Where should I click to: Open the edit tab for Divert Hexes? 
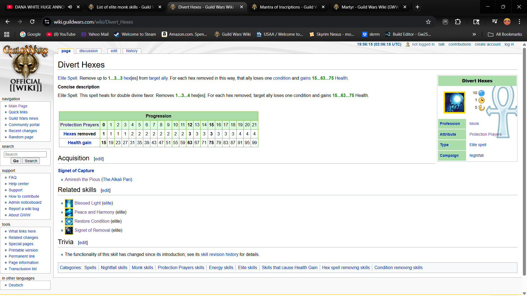(114, 51)
